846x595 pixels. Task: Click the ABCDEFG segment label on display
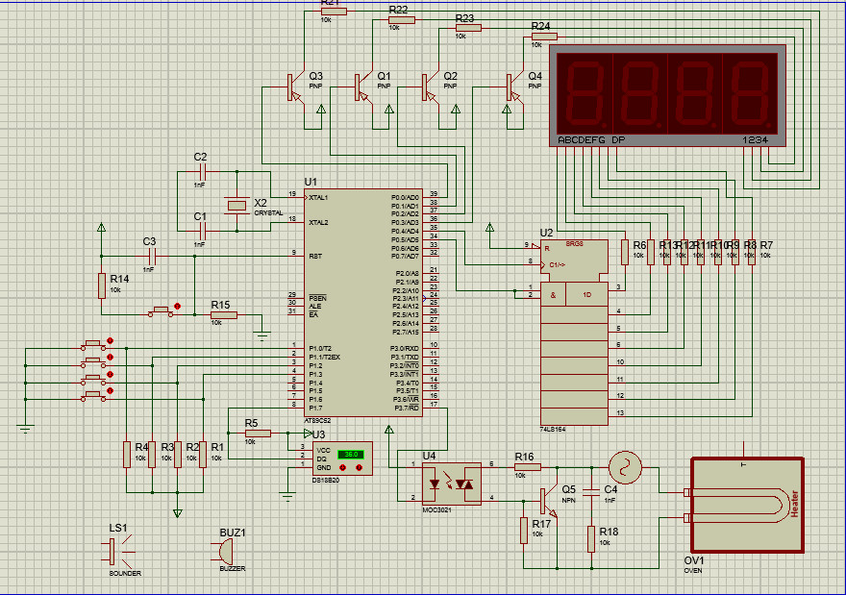click(581, 139)
